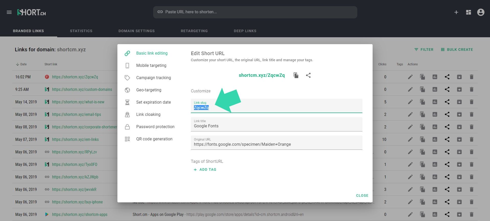Image resolution: width=490 pixels, height=221 pixels.
Task: Statistics icon for kZJWpb row
Action: [x=435, y=177]
